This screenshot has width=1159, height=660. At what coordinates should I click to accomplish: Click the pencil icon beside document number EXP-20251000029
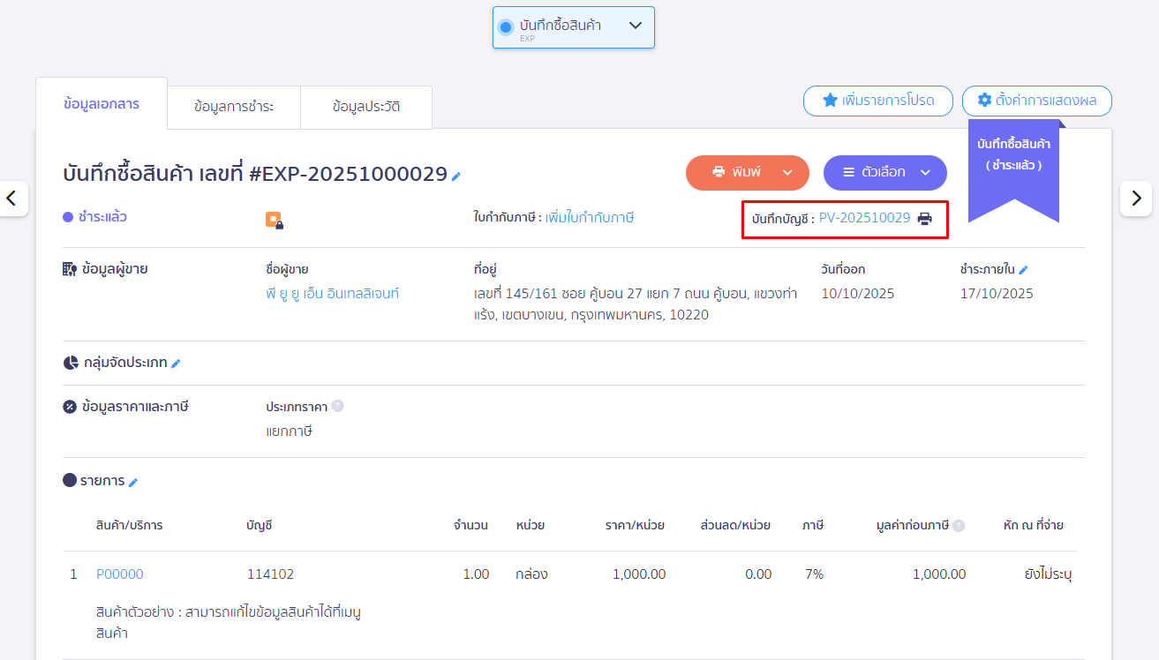tap(456, 176)
